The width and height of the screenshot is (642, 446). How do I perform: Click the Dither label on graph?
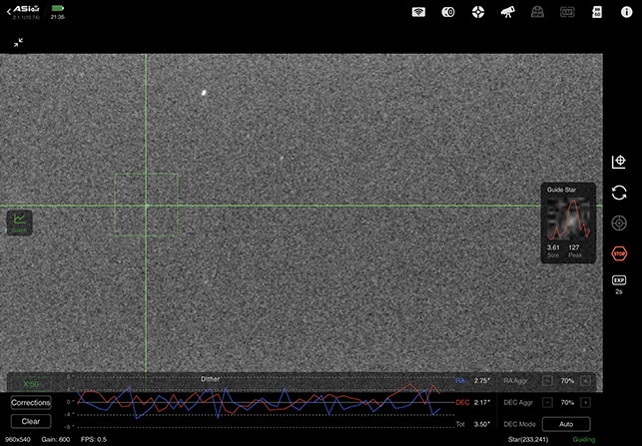click(210, 379)
